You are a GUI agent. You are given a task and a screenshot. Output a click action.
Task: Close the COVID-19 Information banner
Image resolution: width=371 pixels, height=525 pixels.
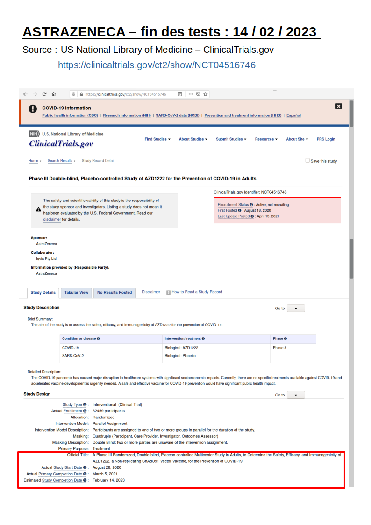[x=339, y=107]
